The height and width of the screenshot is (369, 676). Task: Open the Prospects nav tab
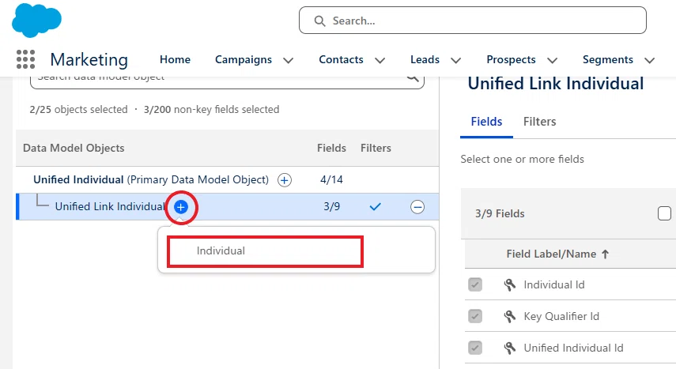coord(511,59)
